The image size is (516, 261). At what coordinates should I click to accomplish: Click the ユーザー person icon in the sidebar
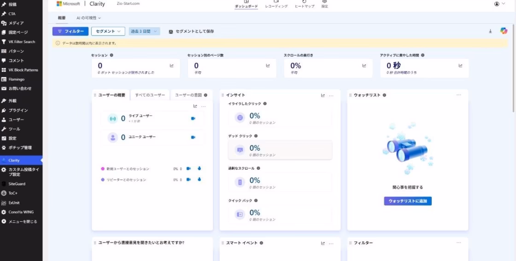click(4, 119)
